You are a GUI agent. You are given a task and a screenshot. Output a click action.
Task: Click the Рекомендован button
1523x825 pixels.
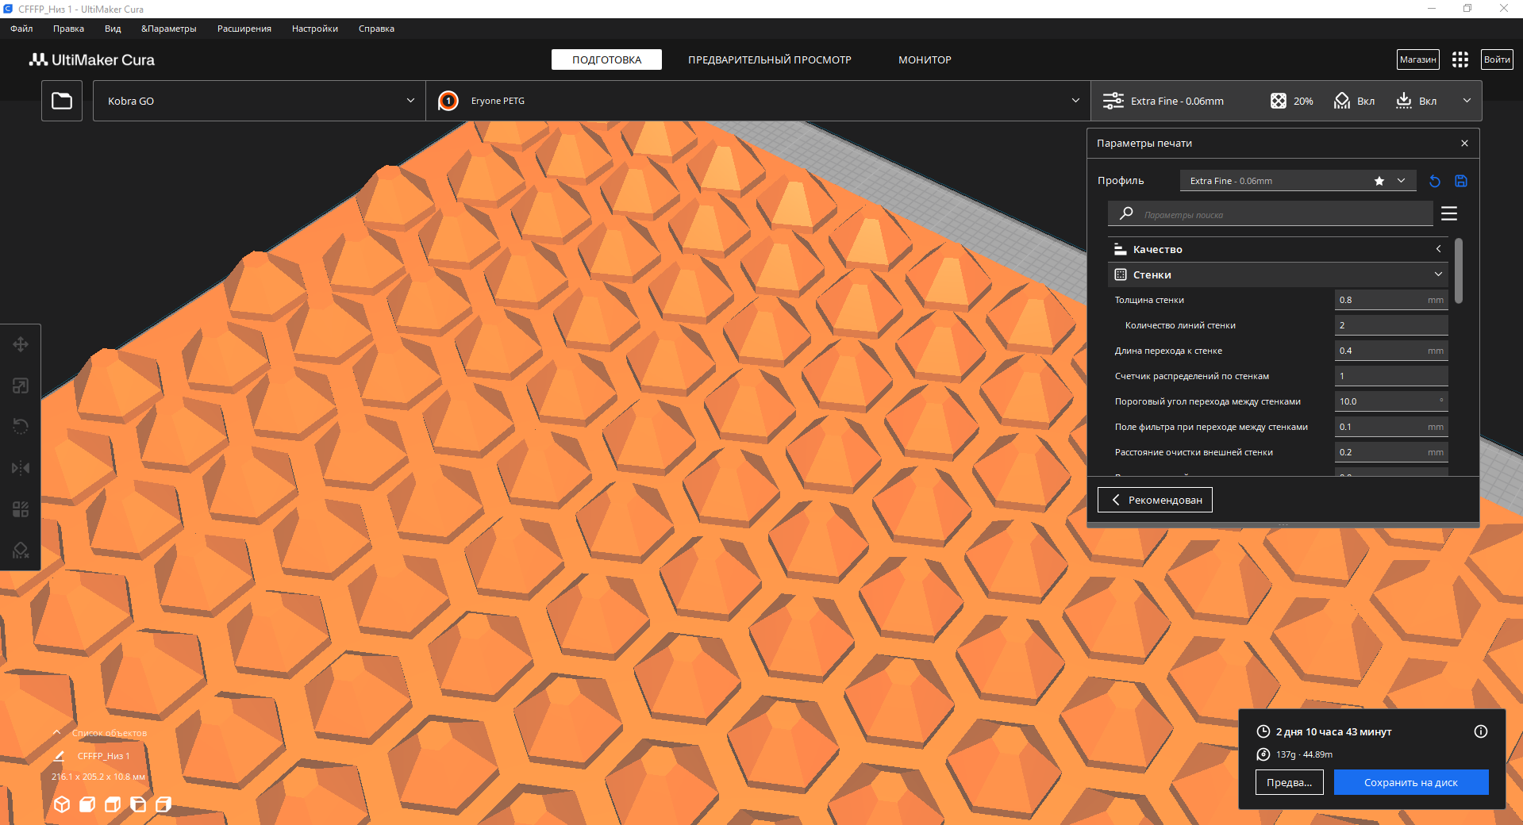pos(1155,500)
